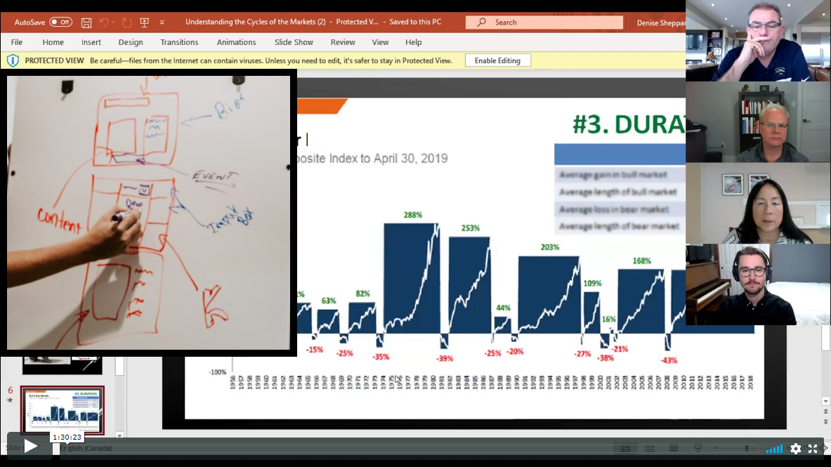This screenshot has height=467, width=831.
Task: Switch to Slide Sorter view icon
Action: point(650,449)
